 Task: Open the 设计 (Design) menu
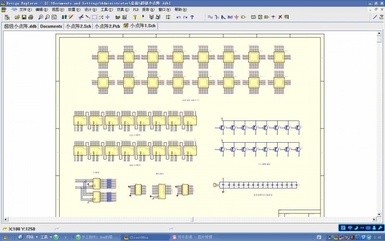[x=90, y=10]
